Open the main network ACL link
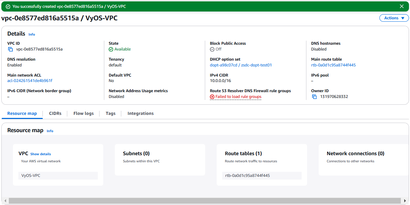The width and height of the screenshot is (410, 205). pyautogui.click(x=30, y=81)
